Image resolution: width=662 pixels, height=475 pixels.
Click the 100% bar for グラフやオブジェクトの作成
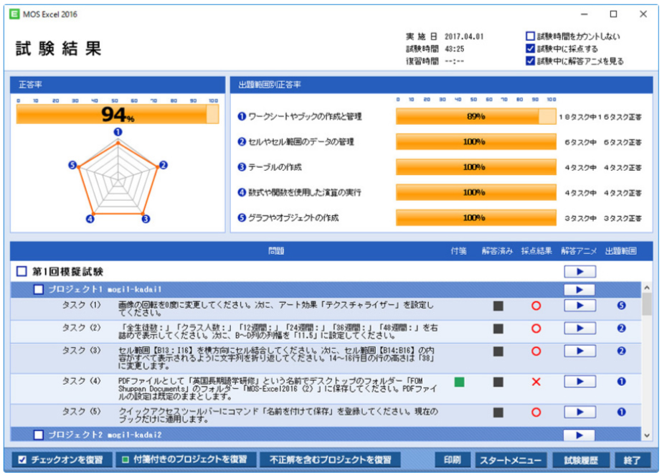point(476,218)
